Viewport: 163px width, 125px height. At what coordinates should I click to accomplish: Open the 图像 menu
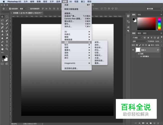[39, 1]
